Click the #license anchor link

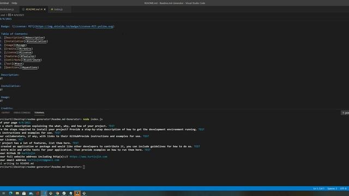25,52
